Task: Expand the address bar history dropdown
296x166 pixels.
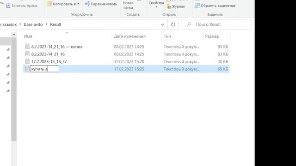Action: pos(162,24)
